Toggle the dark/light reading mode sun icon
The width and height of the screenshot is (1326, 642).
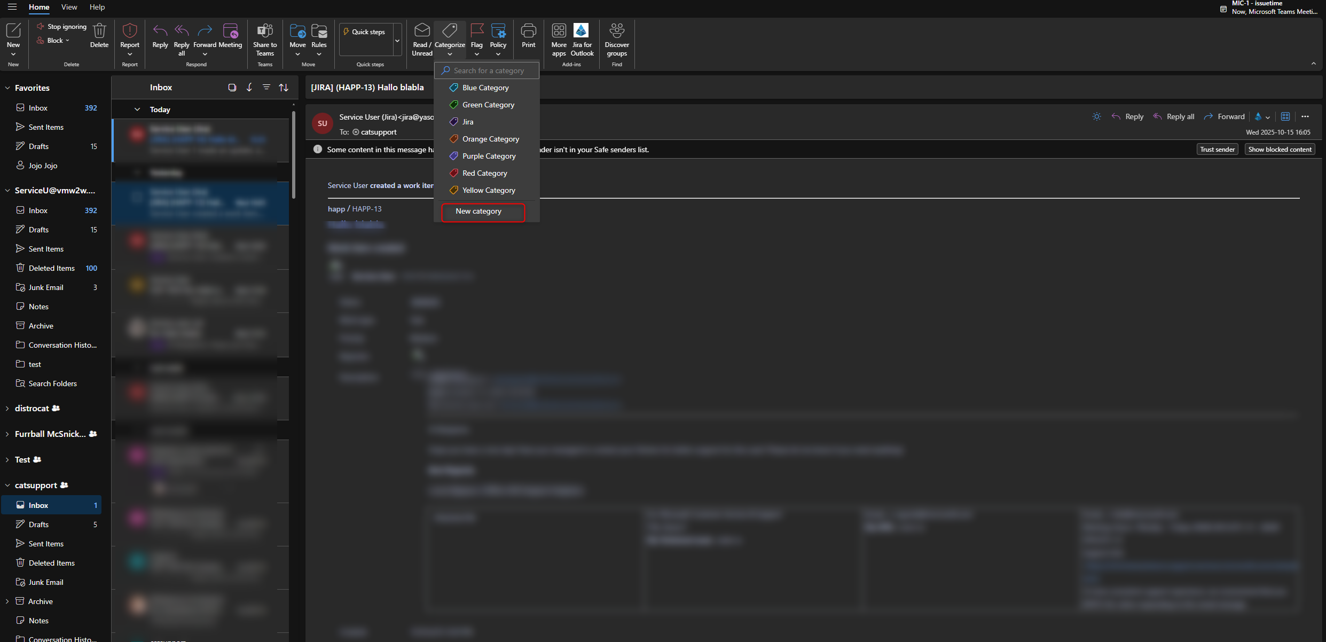[x=1096, y=116]
